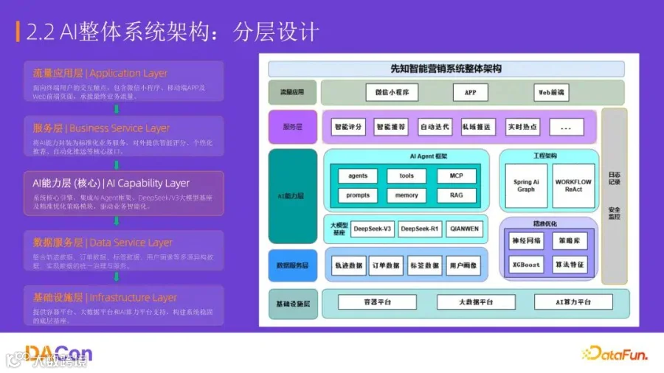
Task: Select the 服务层 Business Service Layer card
Action: [x=124, y=136]
